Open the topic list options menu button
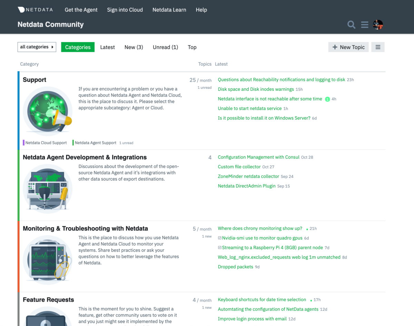 click(x=378, y=47)
